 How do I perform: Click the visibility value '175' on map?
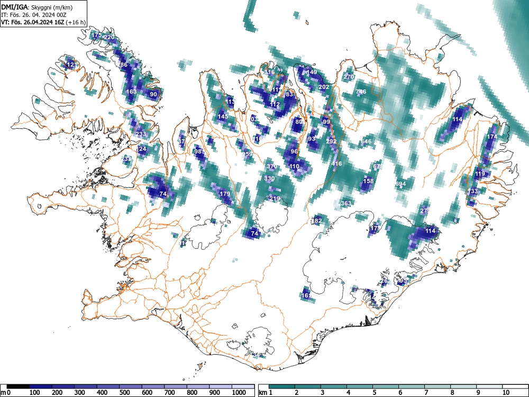point(96,35)
